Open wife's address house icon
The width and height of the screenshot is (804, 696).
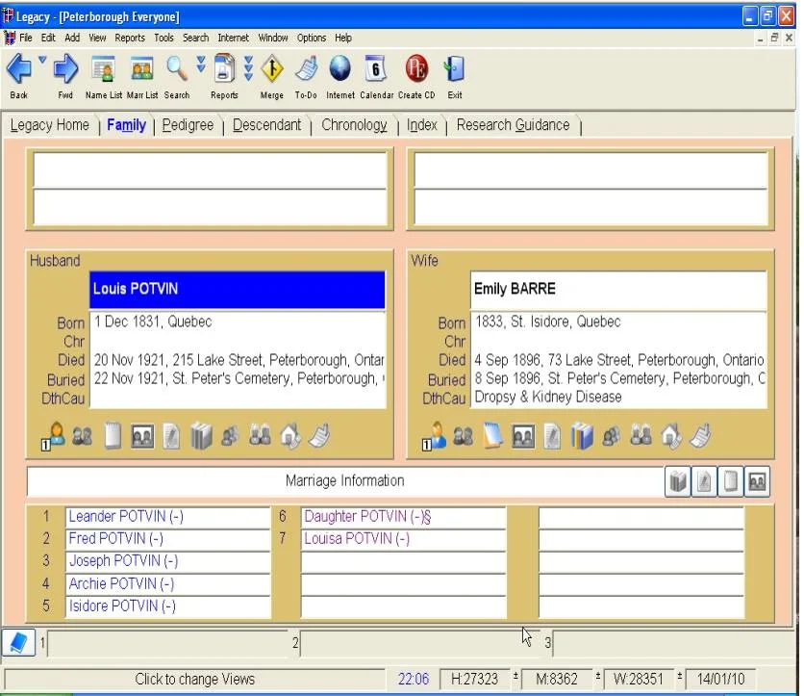point(671,436)
